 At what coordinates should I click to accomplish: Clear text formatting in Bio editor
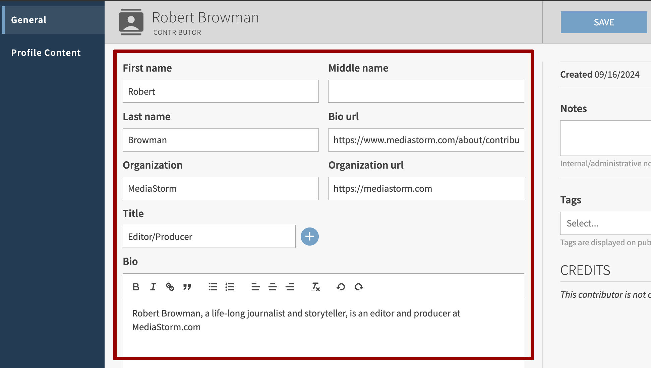point(315,287)
